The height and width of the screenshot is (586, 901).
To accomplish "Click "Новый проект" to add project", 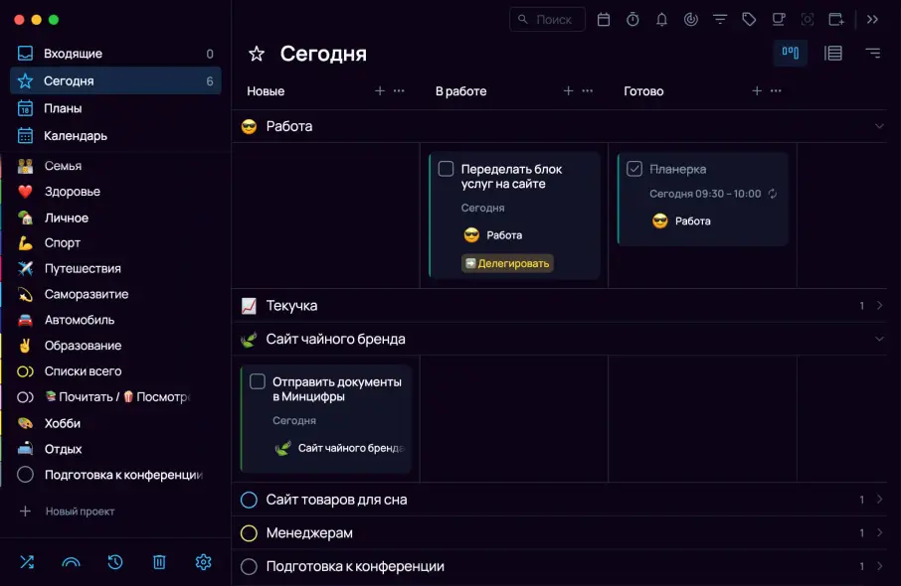I will (x=80, y=512).
